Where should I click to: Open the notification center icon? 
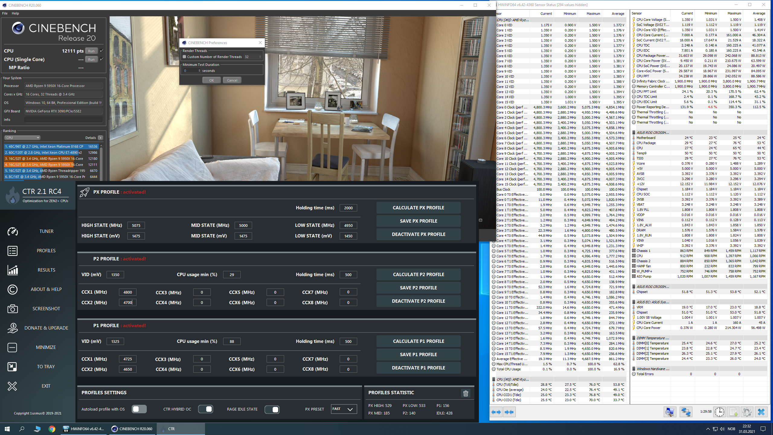click(x=763, y=429)
